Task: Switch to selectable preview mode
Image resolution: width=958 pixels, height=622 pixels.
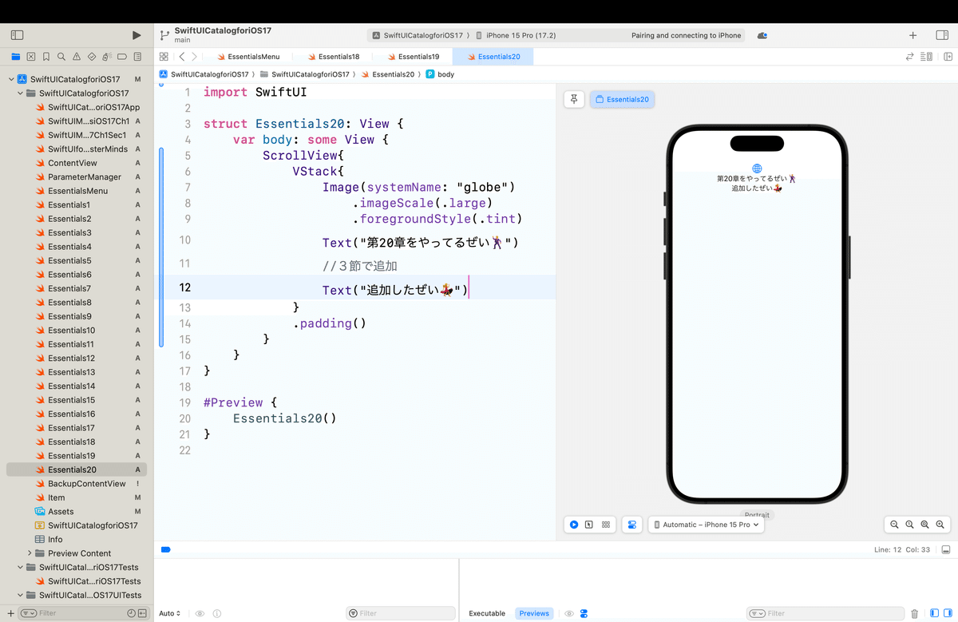Action: tap(589, 525)
